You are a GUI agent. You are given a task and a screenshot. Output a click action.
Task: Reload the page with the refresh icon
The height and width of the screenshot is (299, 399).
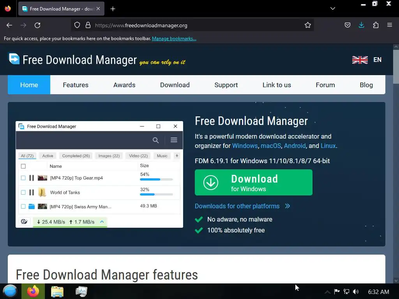click(x=37, y=25)
